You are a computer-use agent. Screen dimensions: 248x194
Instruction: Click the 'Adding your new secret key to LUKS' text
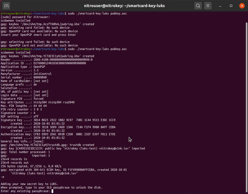(29, 184)
